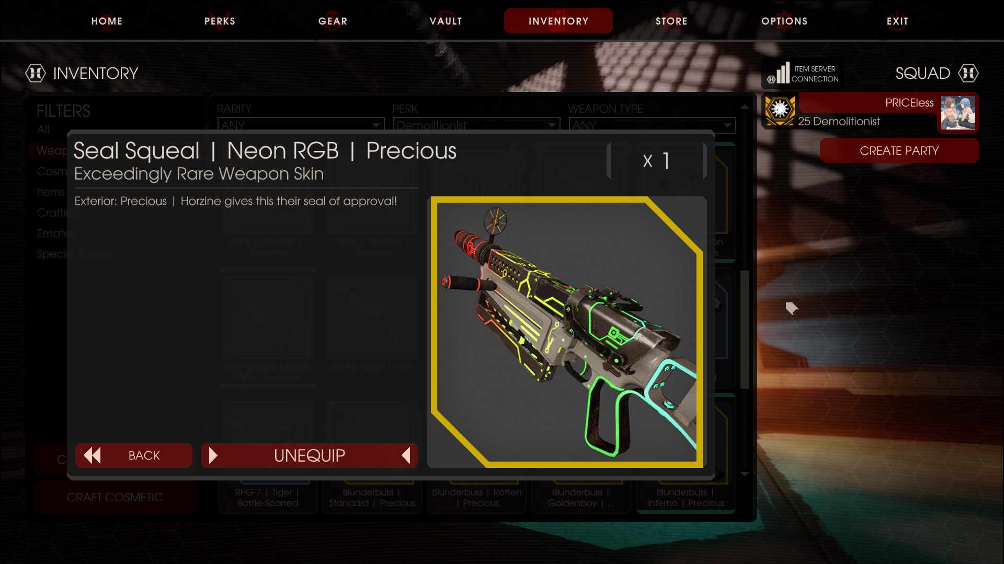Switch to the STORE tab

(x=671, y=21)
